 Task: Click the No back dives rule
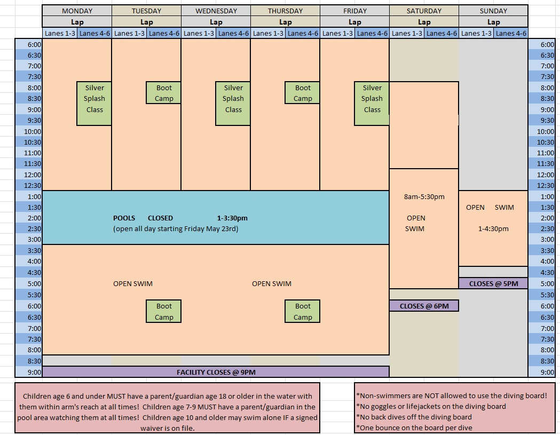[x=414, y=417]
